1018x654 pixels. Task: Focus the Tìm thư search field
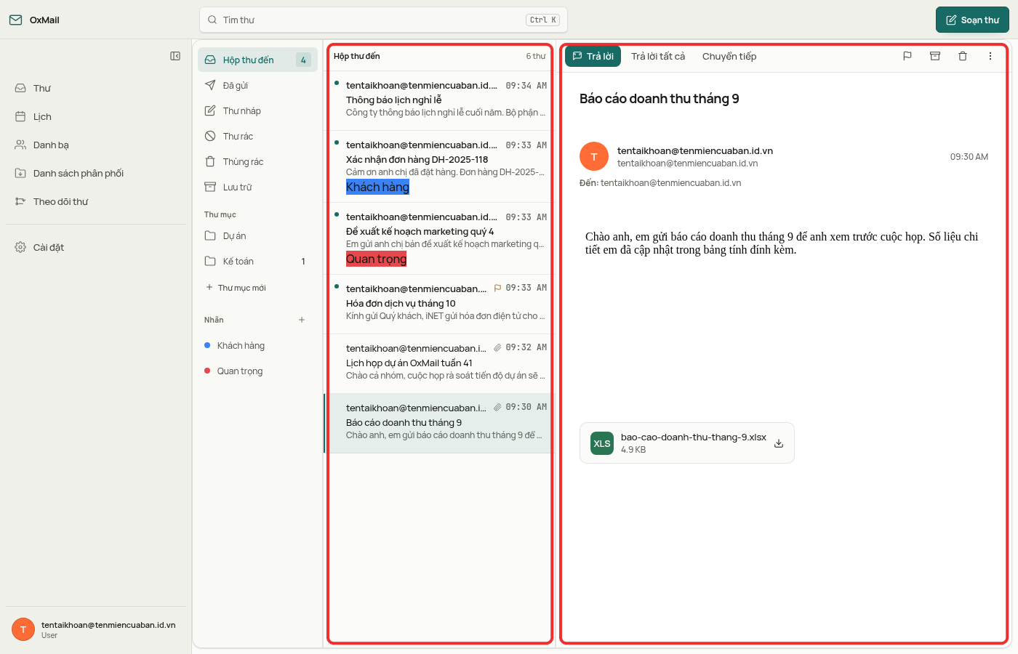383,20
